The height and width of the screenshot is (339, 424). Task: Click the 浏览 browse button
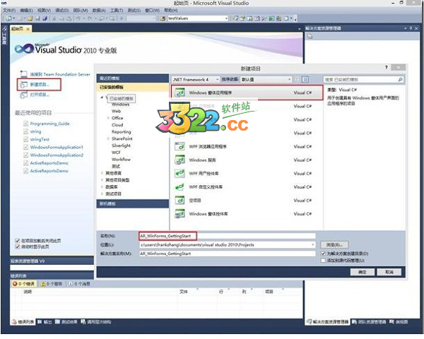[x=334, y=244]
